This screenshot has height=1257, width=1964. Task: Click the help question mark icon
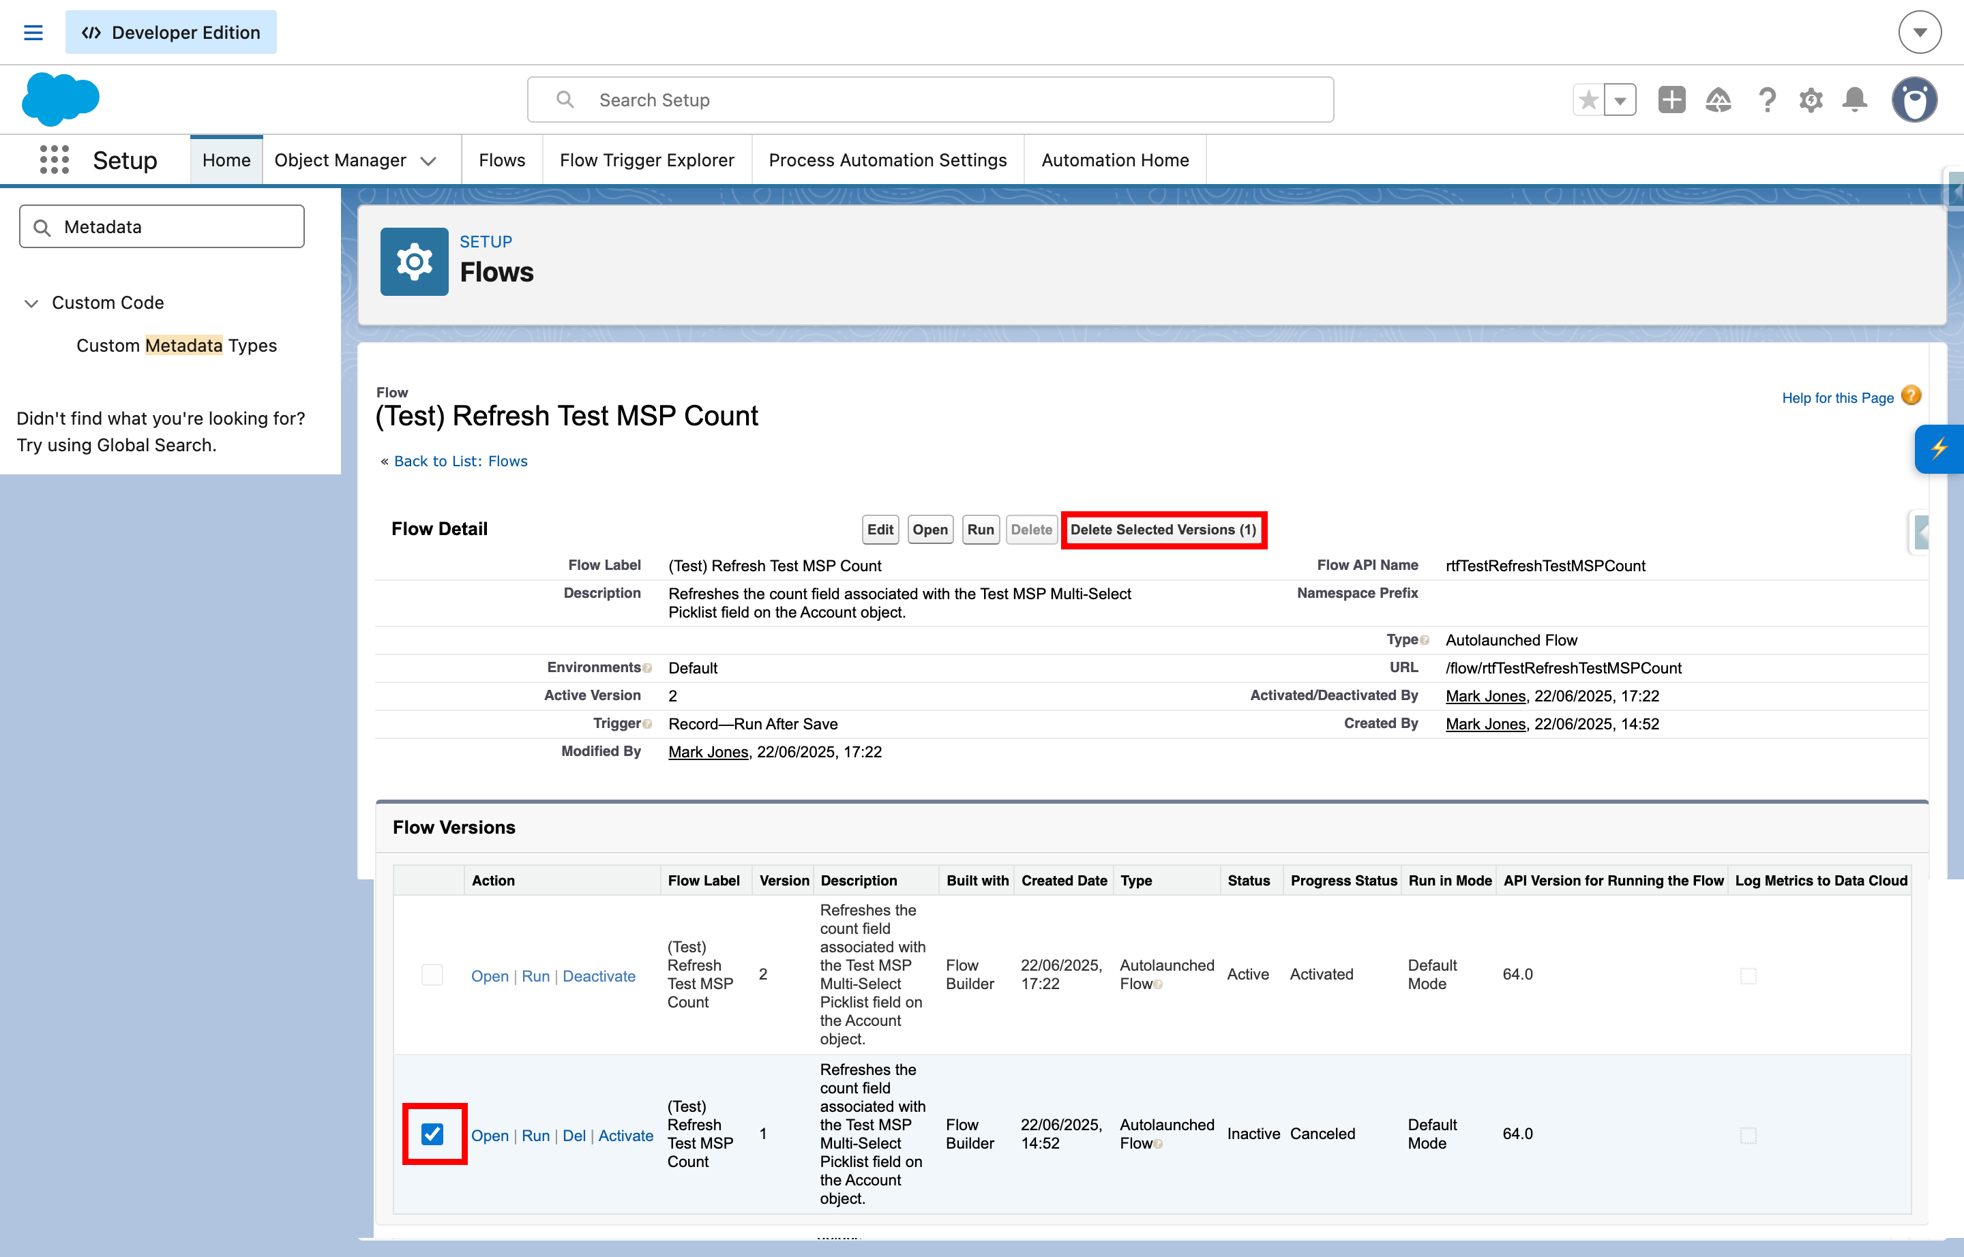tap(1766, 100)
